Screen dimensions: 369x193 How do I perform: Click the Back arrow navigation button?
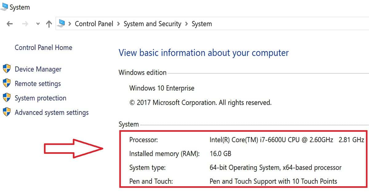[x=10, y=24]
